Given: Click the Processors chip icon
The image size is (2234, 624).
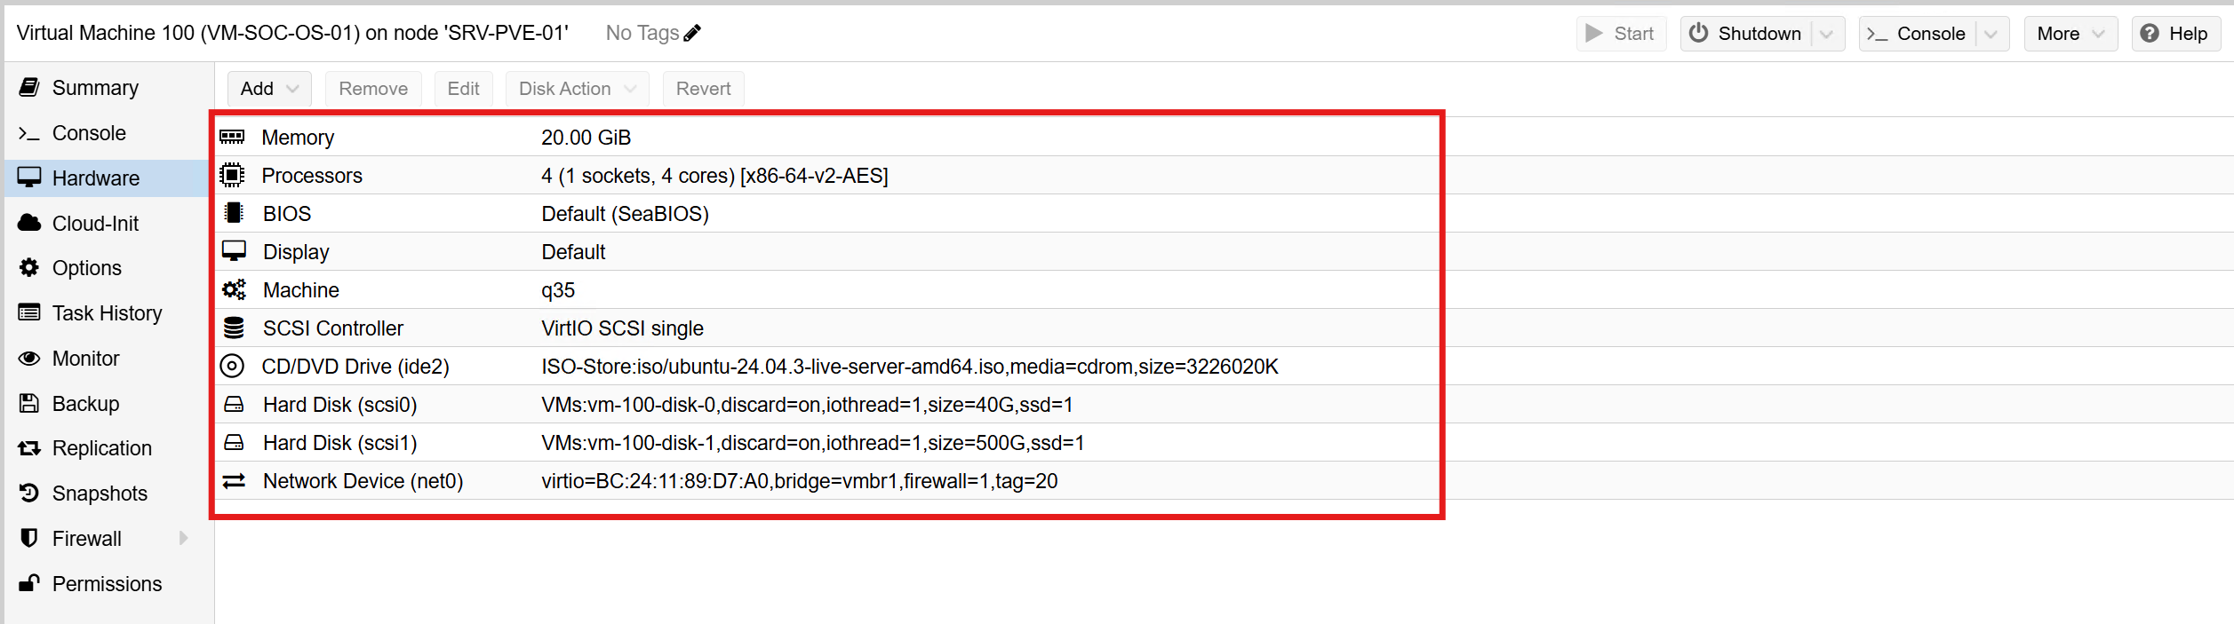Looking at the screenshot, I should 232,175.
